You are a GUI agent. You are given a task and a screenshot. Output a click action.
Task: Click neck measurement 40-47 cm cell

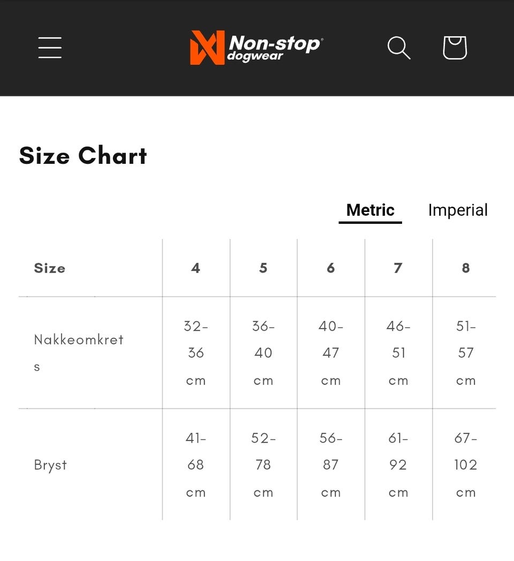(331, 353)
